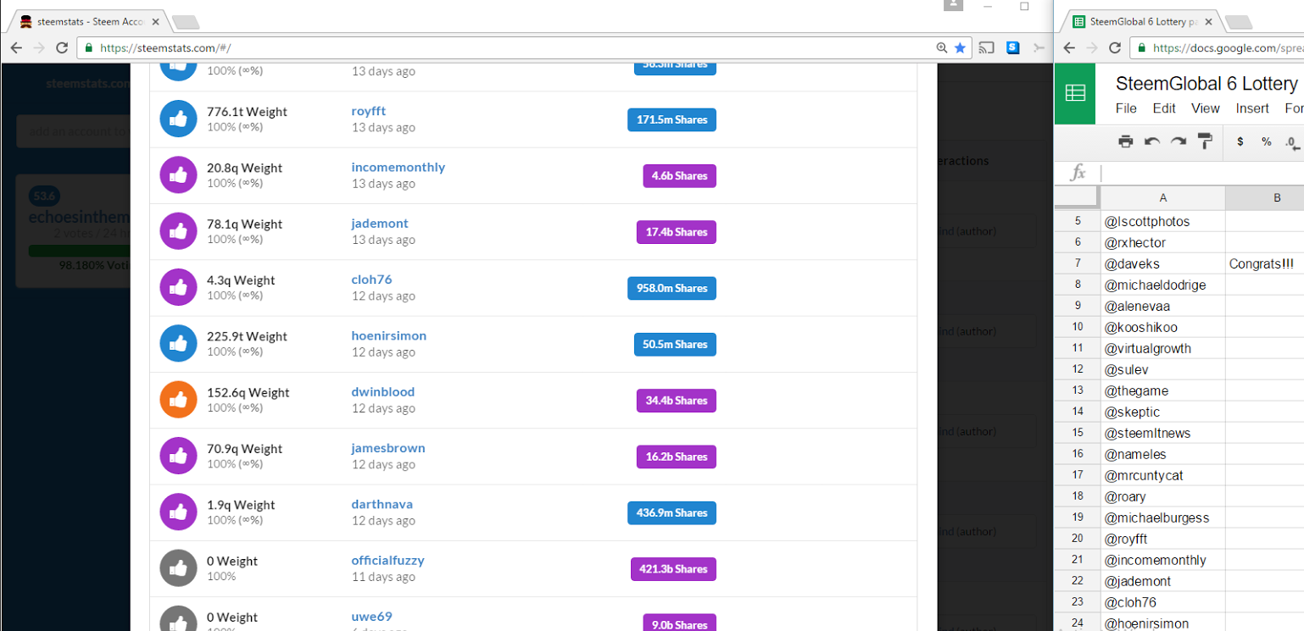This screenshot has height=631, width=1304.
Task: Click the thumbs-up icon next to royfft
Action: 178,119
